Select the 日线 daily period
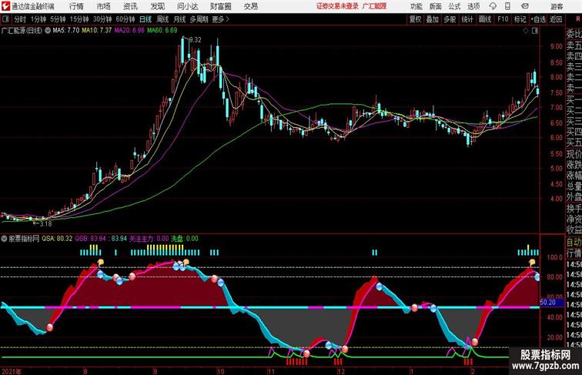The image size is (582, 375). [x=145, y=19]
